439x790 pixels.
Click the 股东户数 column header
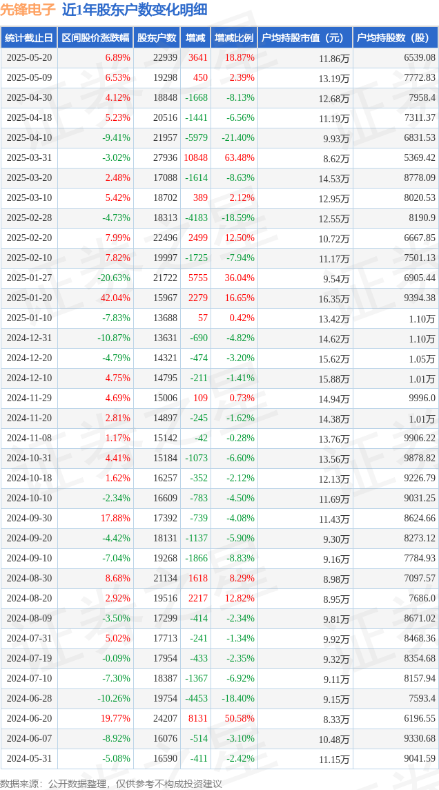point(157,38)
